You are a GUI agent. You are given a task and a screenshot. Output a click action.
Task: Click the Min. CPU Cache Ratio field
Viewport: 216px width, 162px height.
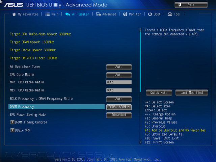pyautogui.click(x=119, y=82)
